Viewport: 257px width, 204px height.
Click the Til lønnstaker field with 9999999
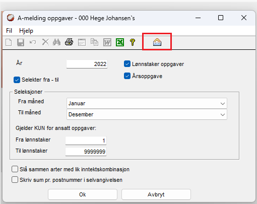86,152
